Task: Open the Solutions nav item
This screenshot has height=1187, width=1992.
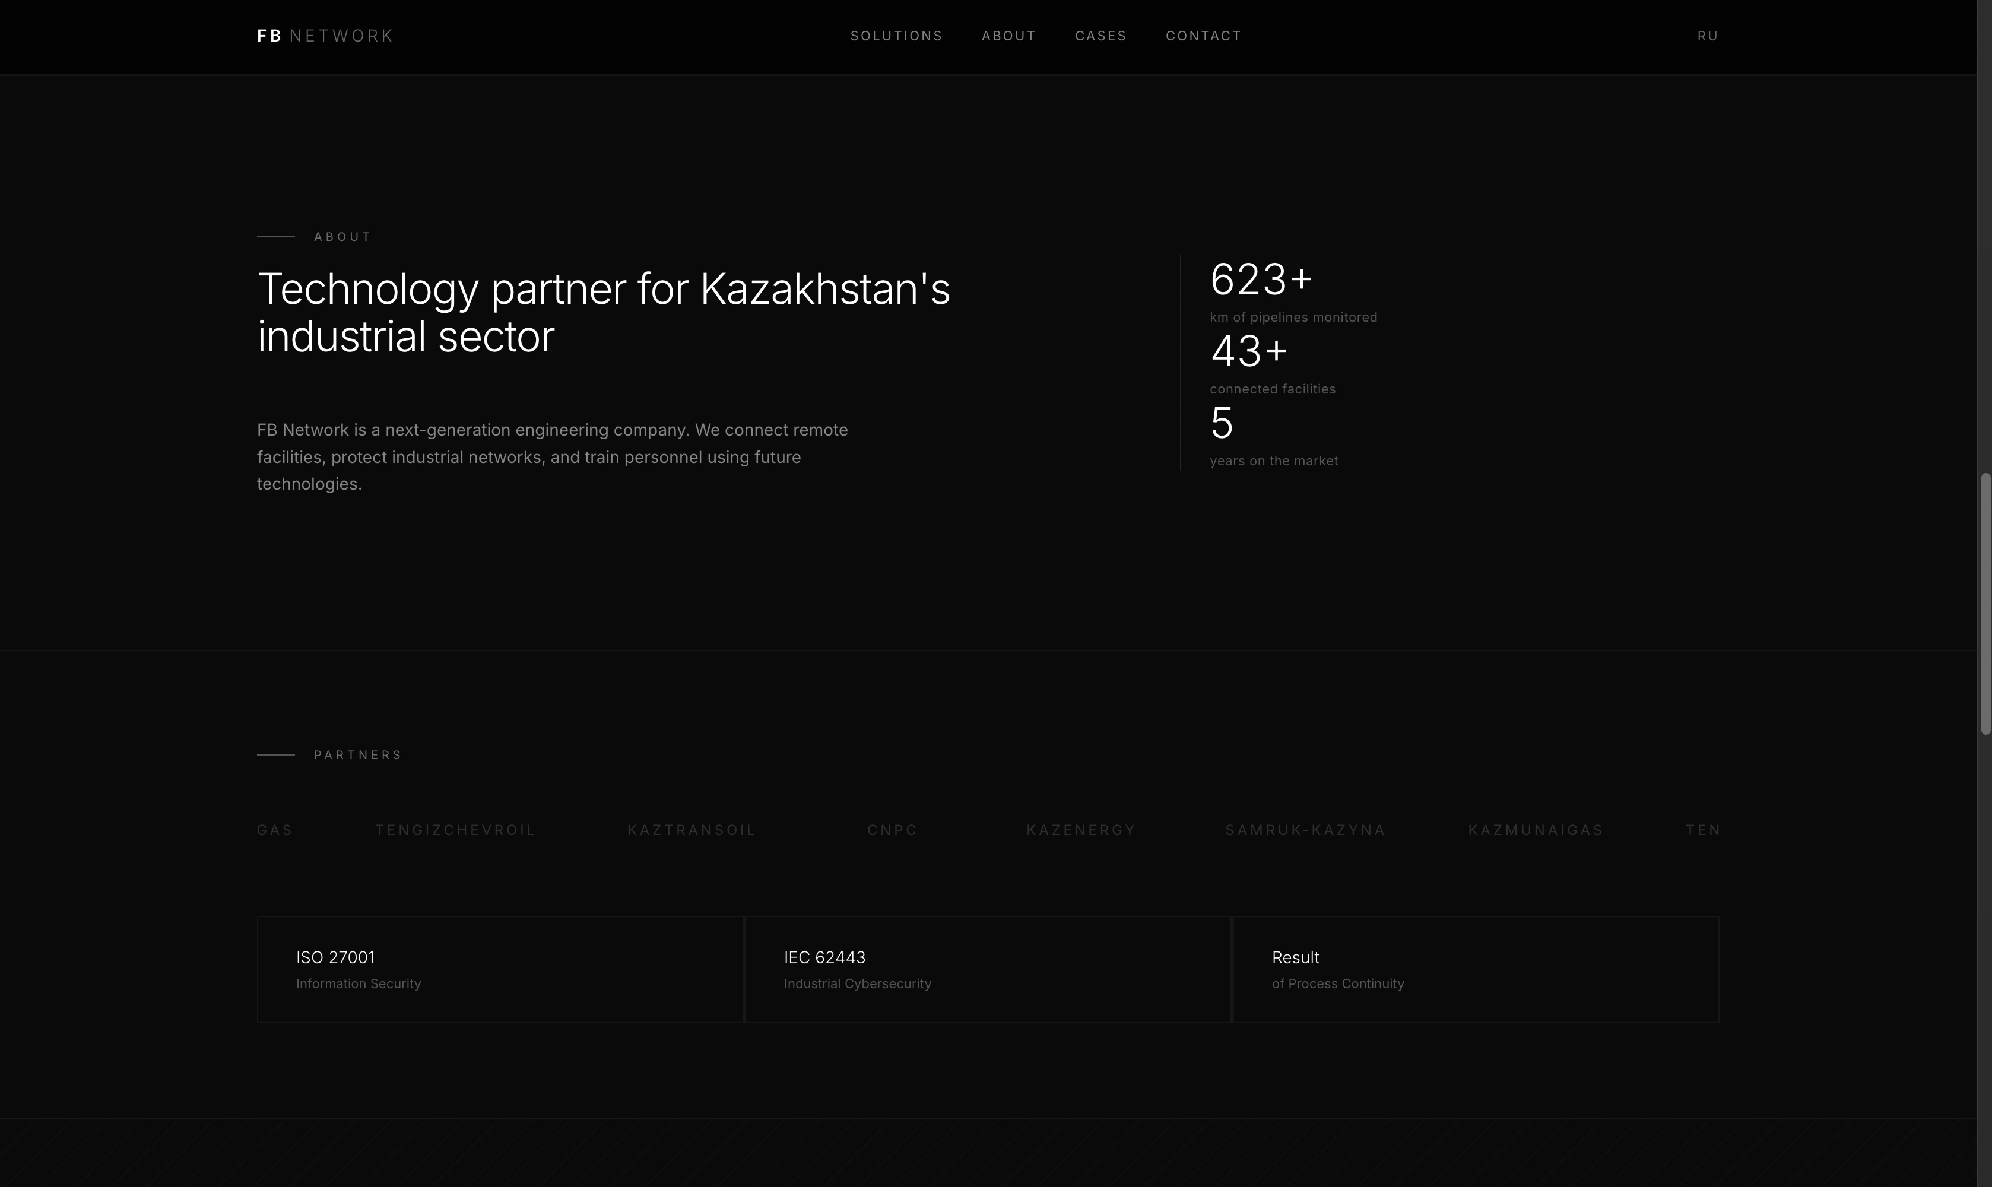Action: (x=896, y=36)
